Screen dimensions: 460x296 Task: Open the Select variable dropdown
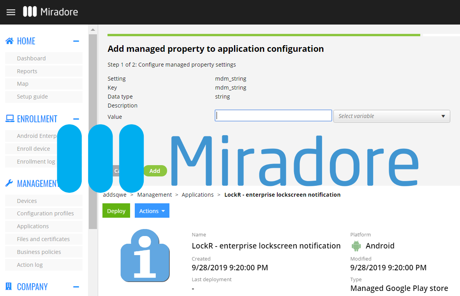tap(392, 116)
